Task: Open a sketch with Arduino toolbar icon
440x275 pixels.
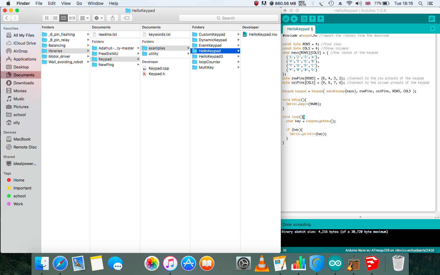Action: [312, 19]
